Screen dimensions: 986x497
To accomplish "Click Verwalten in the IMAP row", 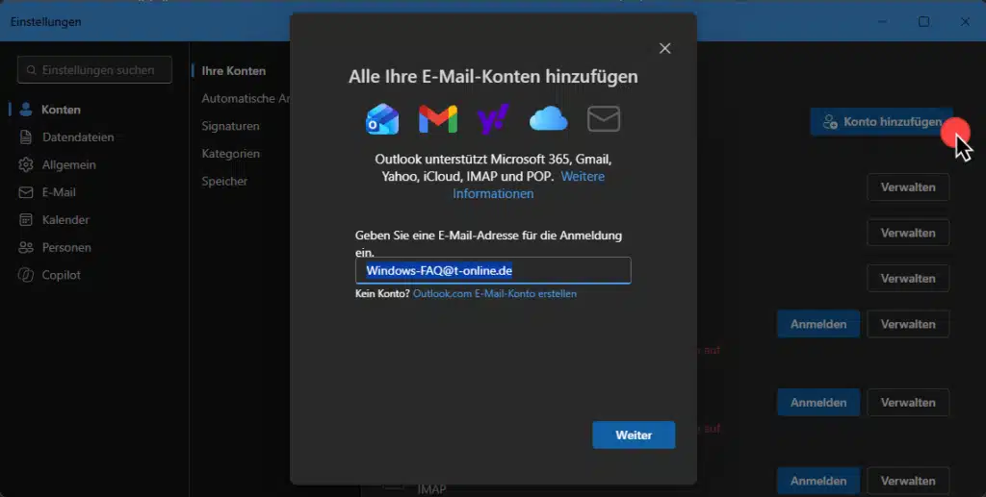I will pos(908,482).
